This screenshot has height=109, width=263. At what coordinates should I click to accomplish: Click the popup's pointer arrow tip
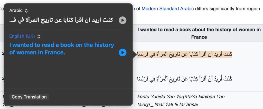click(135, 54)
